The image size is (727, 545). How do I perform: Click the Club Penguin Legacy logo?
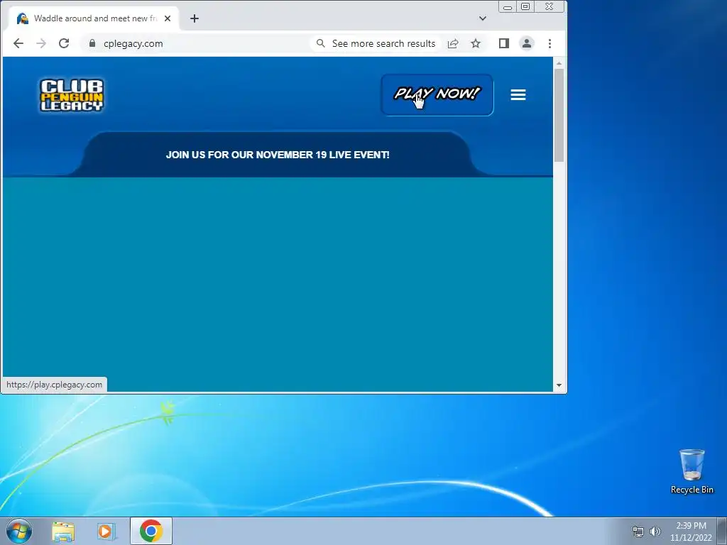point(72,95)
